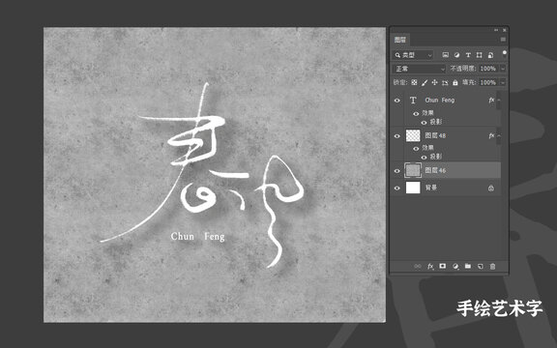Viewport: 557px width, 348px height.
Task: Select the 图层 46 layer name
Action: pos(435,170)
